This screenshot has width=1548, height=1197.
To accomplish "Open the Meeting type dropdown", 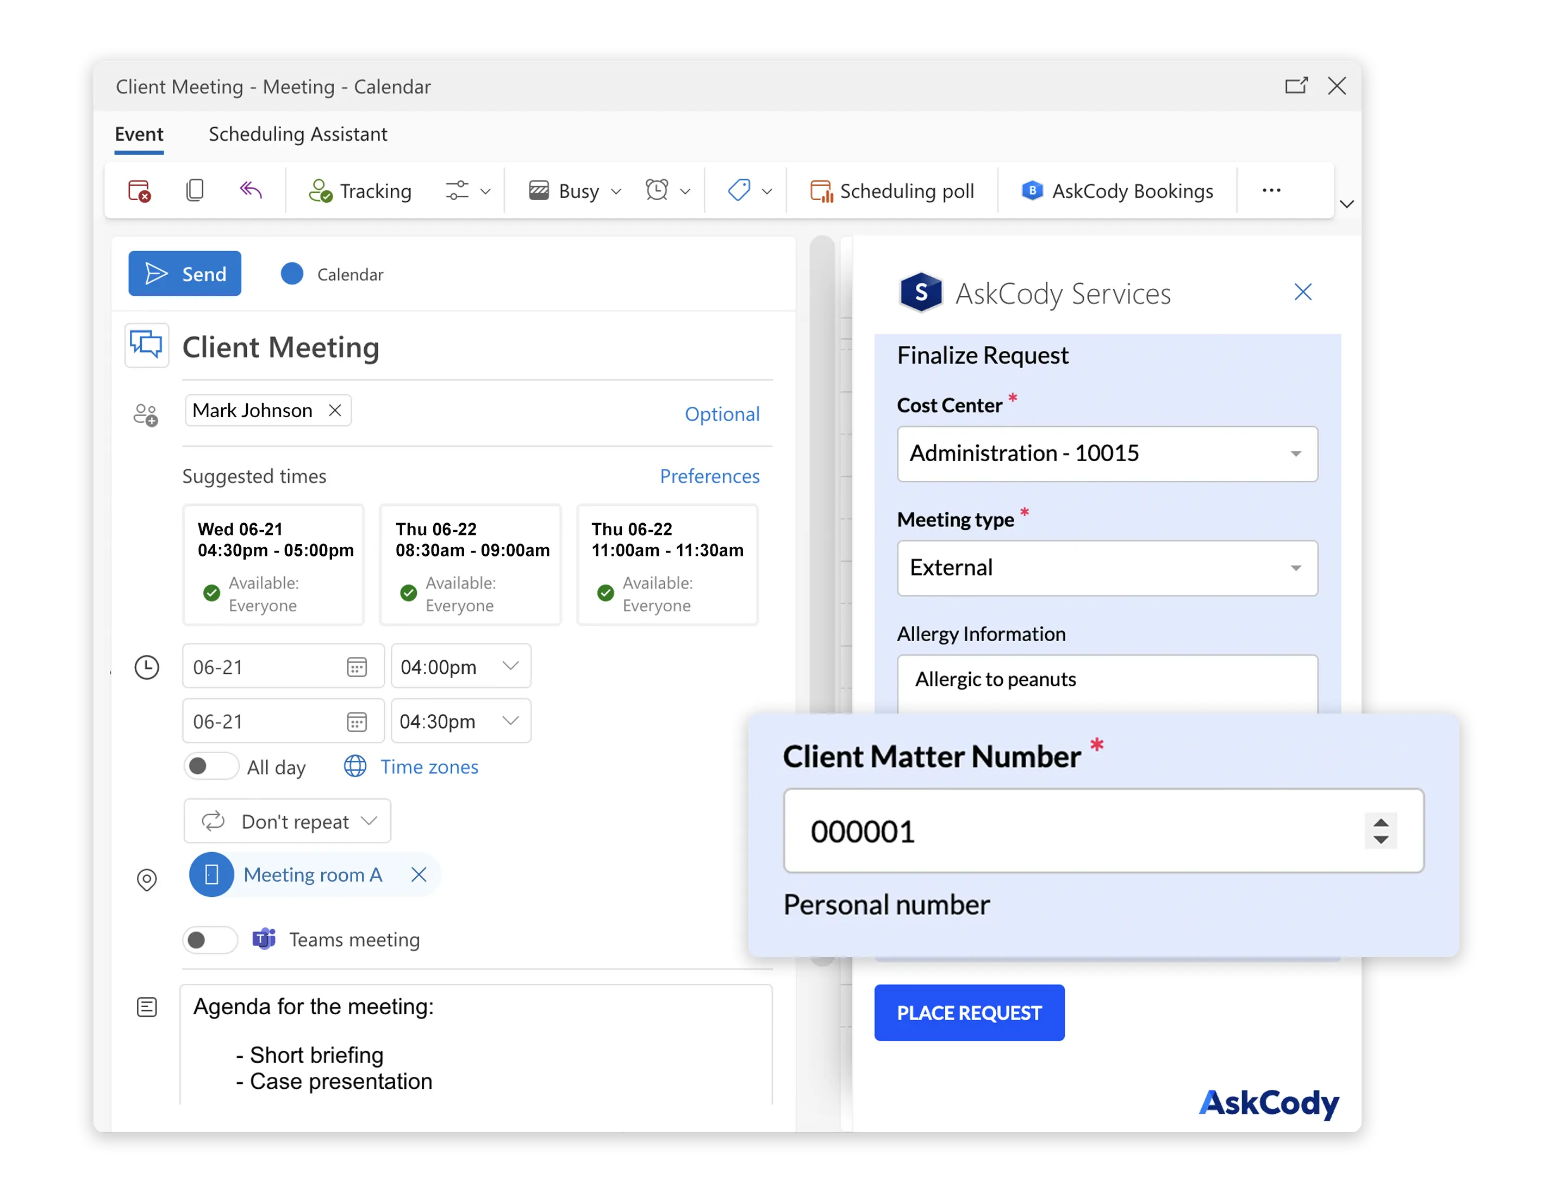I will (1107, 568).
